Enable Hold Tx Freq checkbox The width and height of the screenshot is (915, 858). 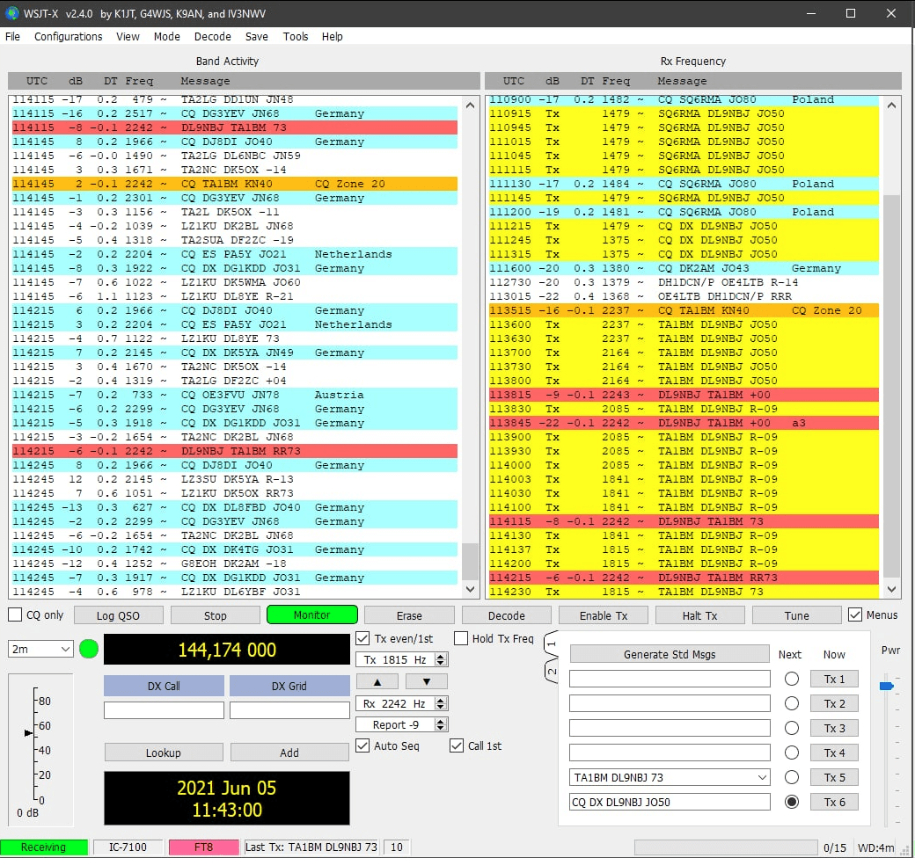(461, 638)
